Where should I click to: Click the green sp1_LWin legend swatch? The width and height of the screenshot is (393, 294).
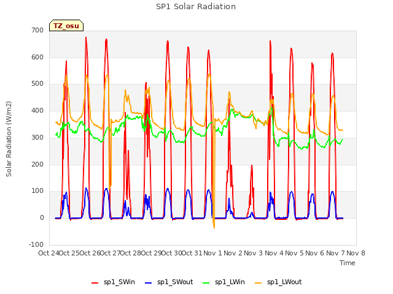point(206,283)
